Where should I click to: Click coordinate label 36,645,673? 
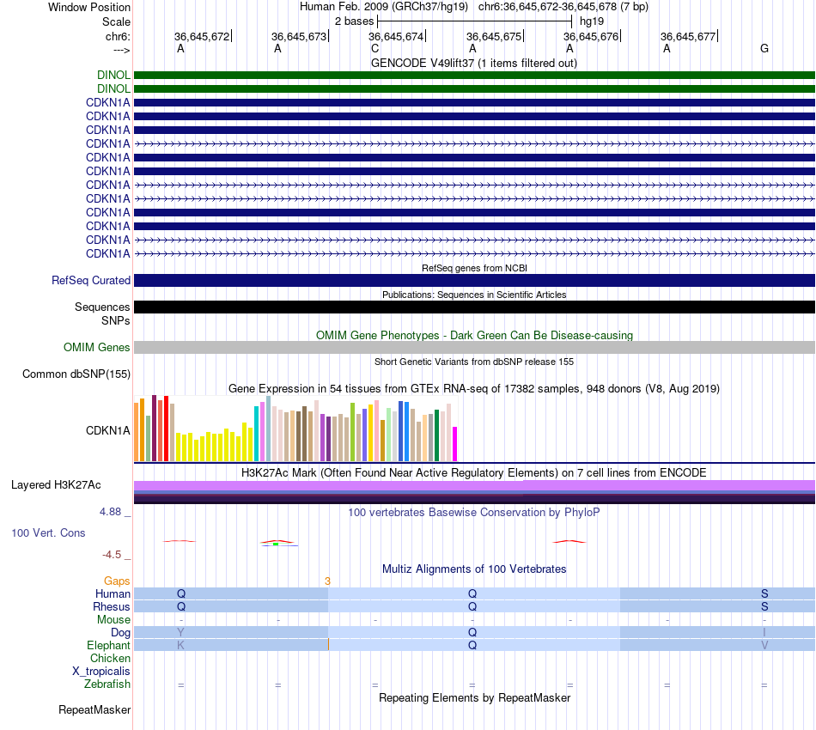(299, 36)
